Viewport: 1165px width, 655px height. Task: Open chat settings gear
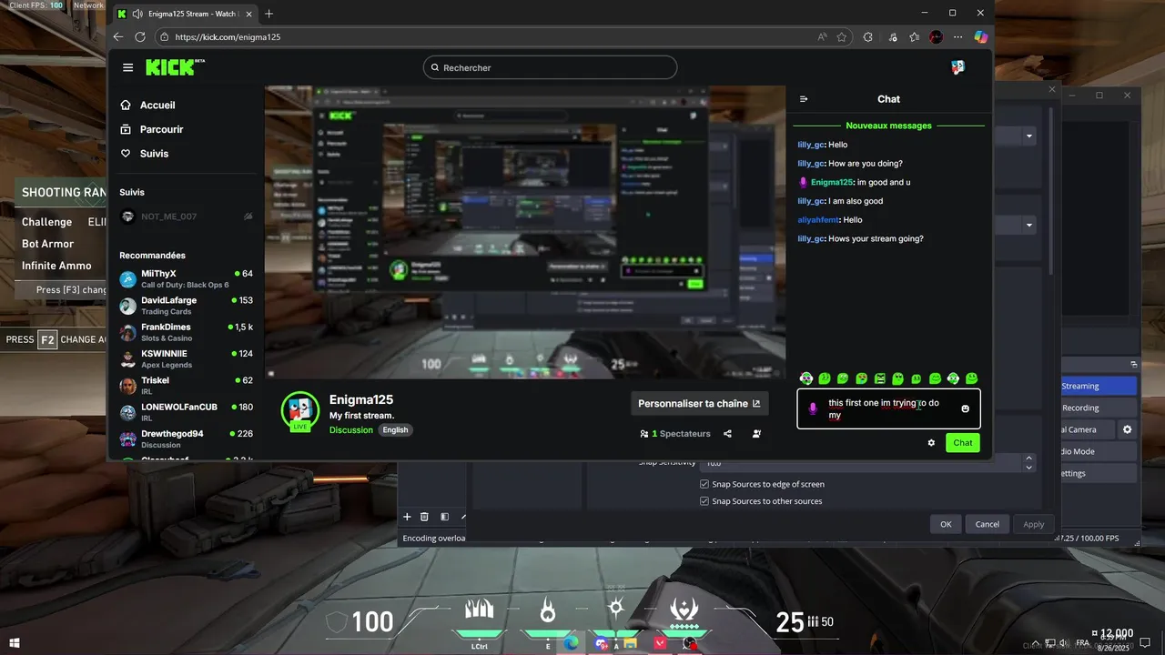[931, 443]
